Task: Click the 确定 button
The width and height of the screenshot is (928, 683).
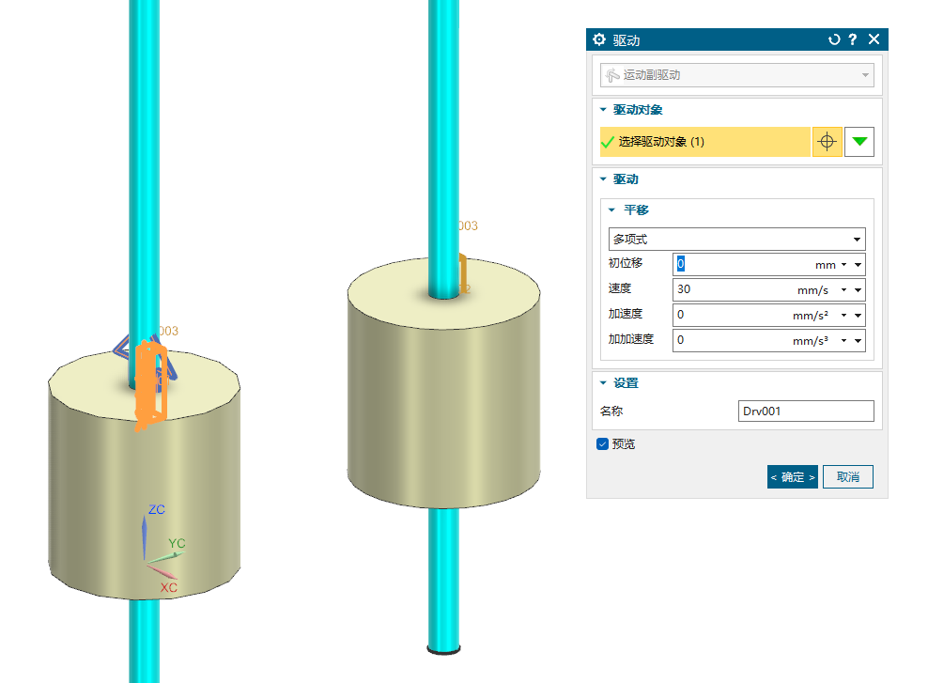Action: [792, 477]
